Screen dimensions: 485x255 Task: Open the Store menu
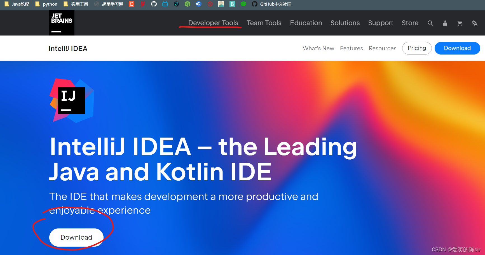click(410, 23)
